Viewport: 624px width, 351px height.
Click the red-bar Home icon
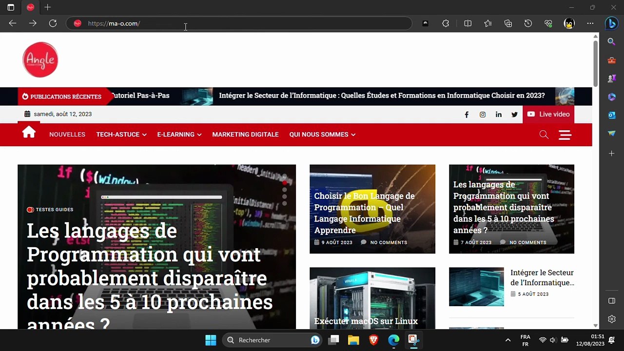pos(29,133)
